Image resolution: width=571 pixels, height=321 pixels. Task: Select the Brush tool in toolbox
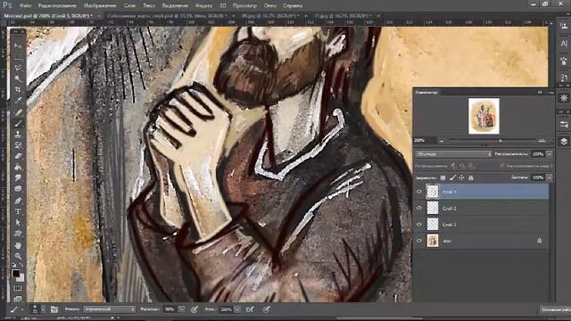coord(18,123)
